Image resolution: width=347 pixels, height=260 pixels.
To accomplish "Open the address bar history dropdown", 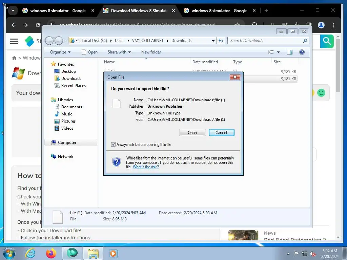I will [x=213, y=41].
